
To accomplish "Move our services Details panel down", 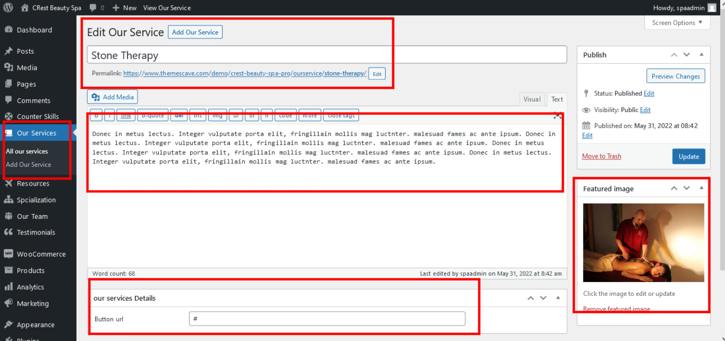I will 543,298.
